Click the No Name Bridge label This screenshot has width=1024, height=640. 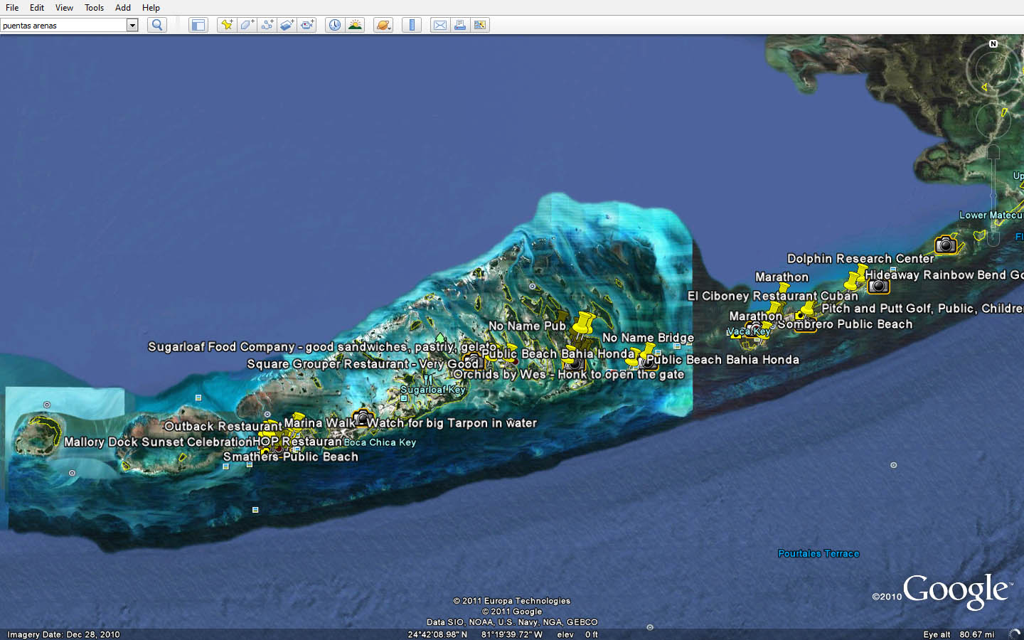[x=648, y=338]
